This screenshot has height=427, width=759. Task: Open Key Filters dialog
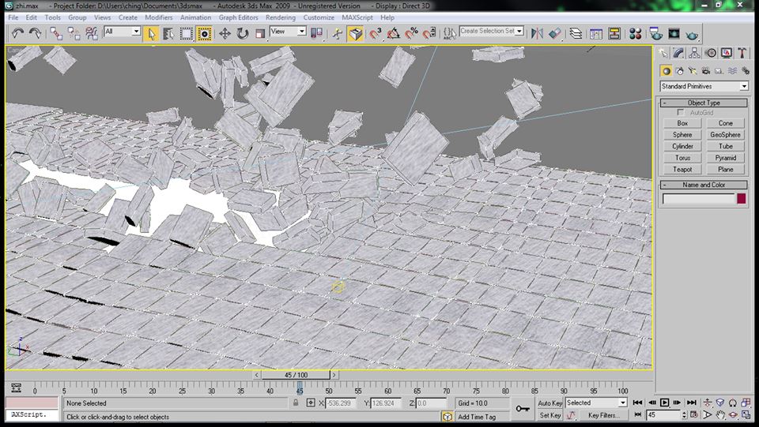[x=603, y=415]
